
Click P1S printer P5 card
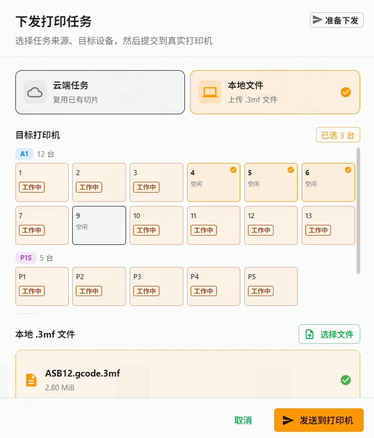pos(271,286)
